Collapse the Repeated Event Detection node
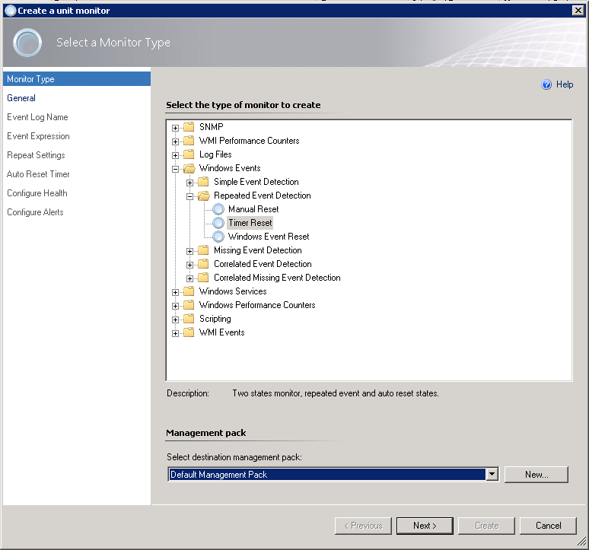The width and height of the screenshot is (589, 550). click(189, 196)
